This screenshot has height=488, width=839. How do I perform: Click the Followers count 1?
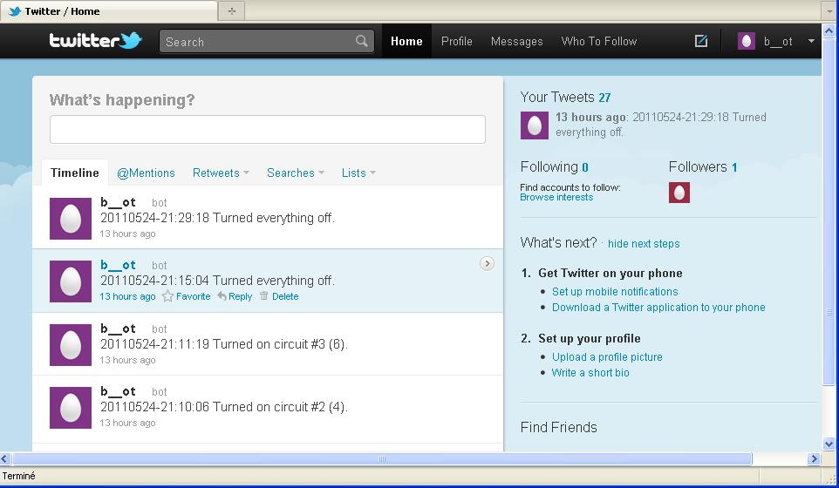tap(734, 167)
